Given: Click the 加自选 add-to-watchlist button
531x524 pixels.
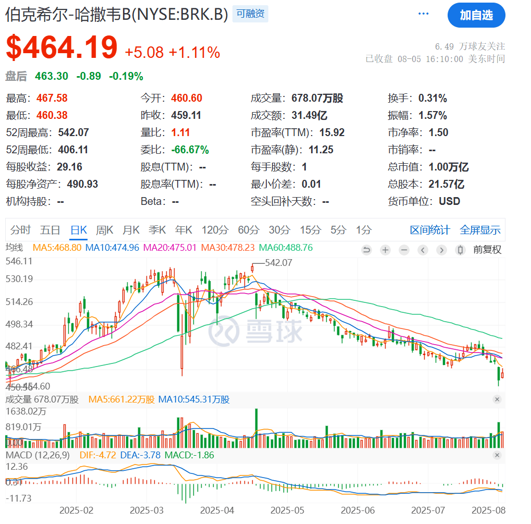Looking at the screenshot, I should coord(476,15).
